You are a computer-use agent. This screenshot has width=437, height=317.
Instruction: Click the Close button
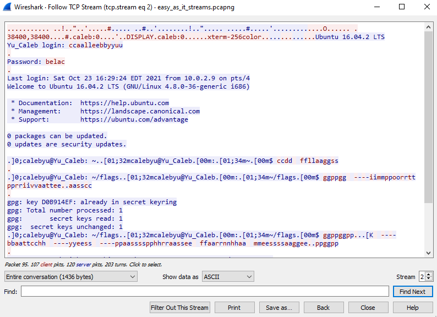pos(368,308)
